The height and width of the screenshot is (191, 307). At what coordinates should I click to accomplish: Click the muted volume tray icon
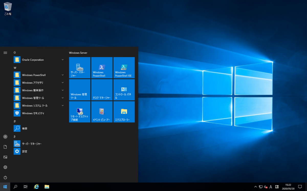pos(266,187)
